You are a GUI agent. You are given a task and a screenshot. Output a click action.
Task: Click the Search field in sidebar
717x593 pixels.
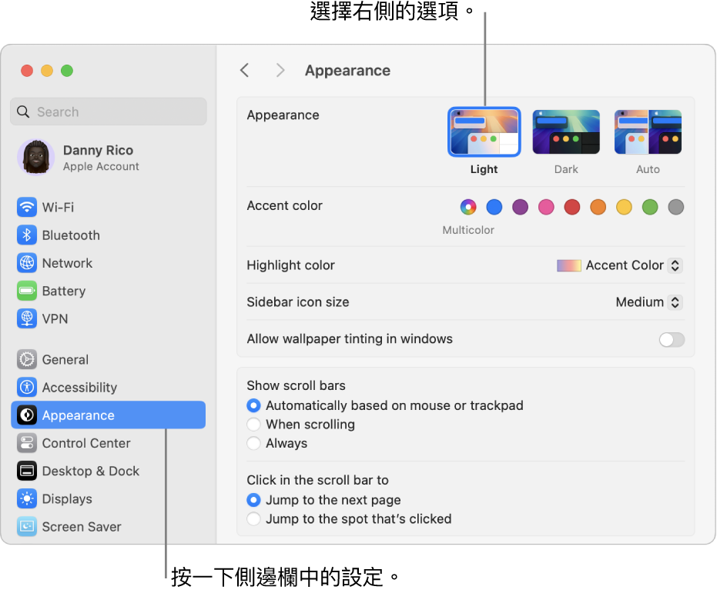point(109,112)
